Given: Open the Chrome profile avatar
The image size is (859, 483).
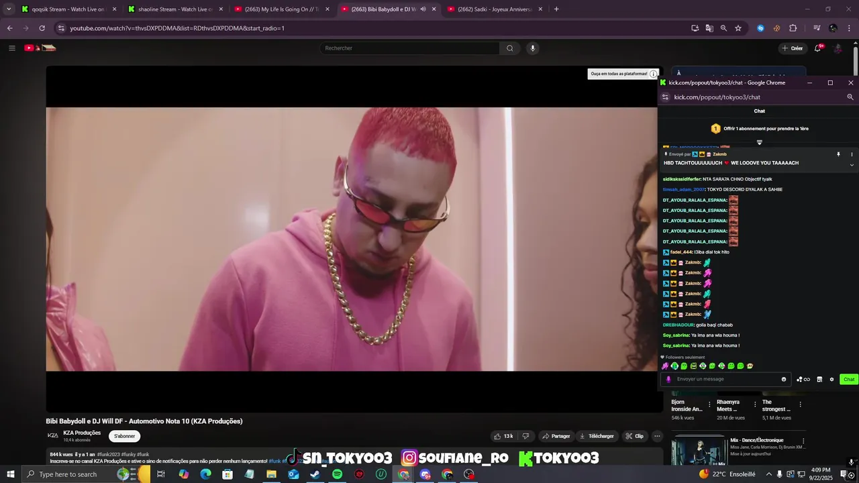Looking at the screenshot, I should 833,28.
